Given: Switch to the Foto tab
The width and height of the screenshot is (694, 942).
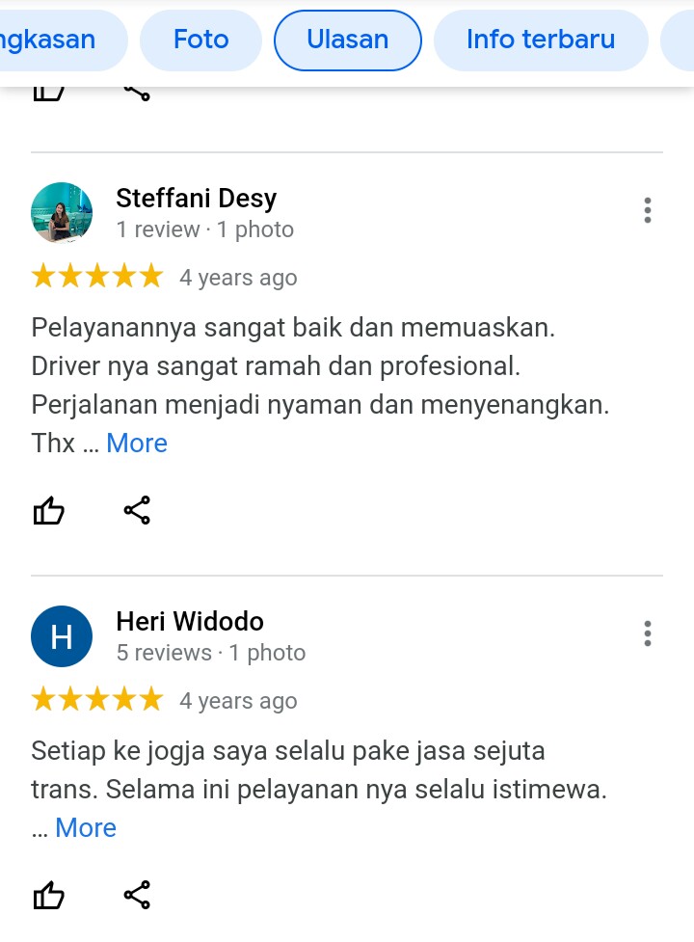Looking at the screenshot, I should tap(201, 40).
